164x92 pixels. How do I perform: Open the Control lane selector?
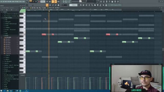click(x=23, y=75)
